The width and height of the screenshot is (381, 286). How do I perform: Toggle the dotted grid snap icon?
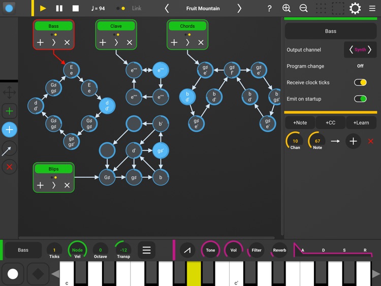(321, 9)
